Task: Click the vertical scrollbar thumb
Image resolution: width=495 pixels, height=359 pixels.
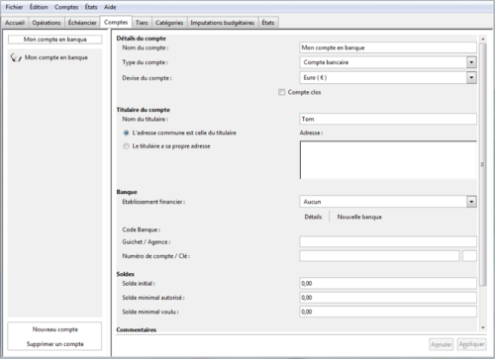Action: tap(483, 164)
